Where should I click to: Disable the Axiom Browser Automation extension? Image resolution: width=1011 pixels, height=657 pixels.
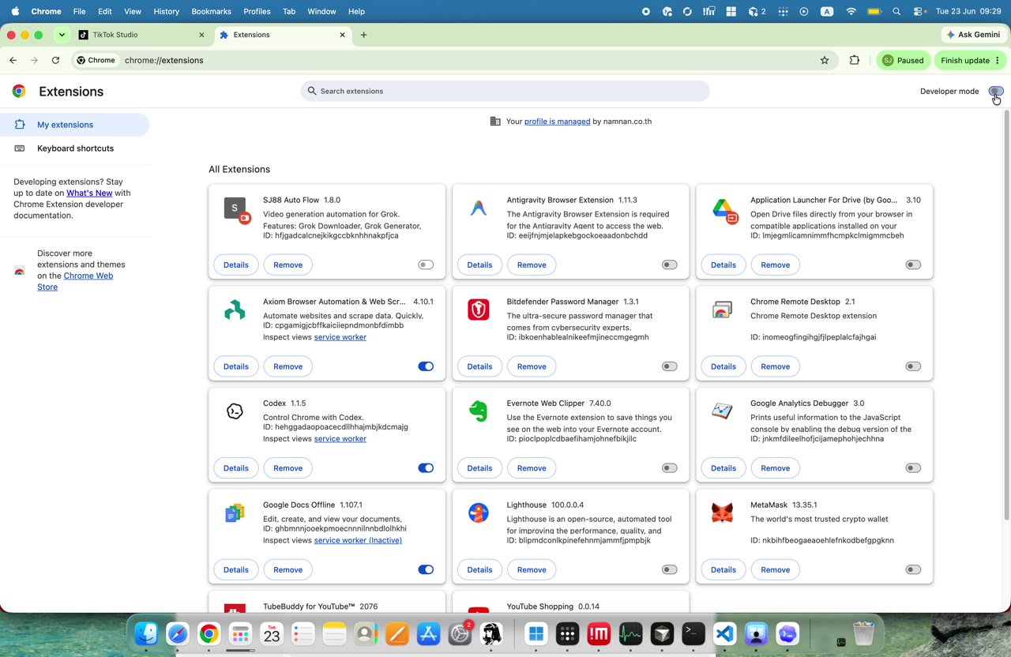pos(426,366)
